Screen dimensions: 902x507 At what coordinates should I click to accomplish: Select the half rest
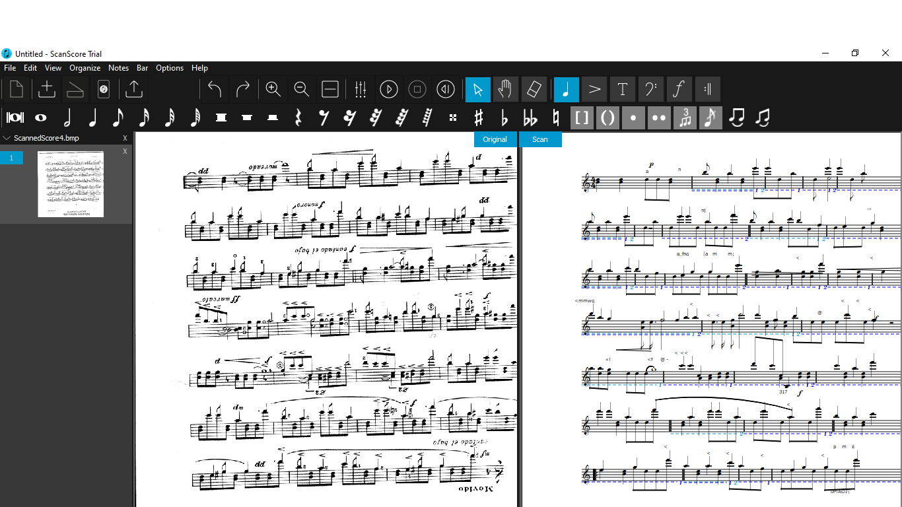pyautogui.click(x=273, y=118)
